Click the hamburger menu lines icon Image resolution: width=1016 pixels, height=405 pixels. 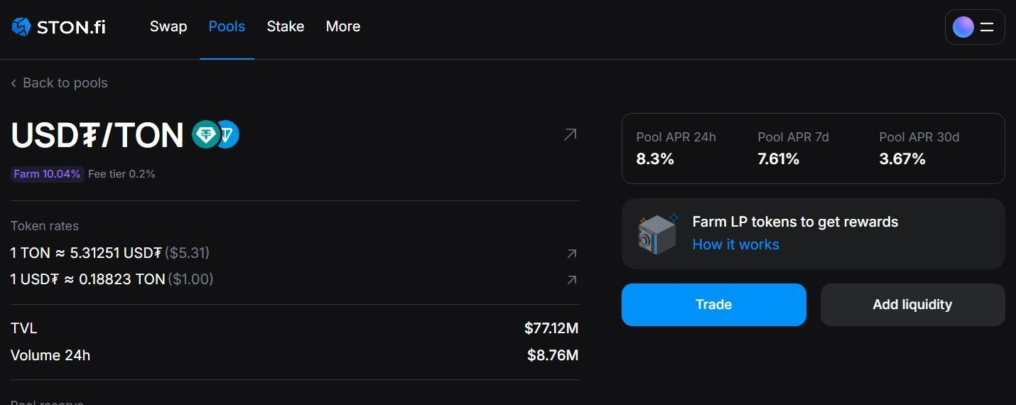pyautogui.click(x=987, y=27)
